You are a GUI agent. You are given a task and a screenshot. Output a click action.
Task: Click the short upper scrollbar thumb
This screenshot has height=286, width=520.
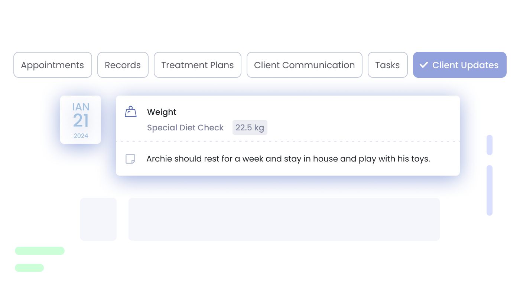490,145
